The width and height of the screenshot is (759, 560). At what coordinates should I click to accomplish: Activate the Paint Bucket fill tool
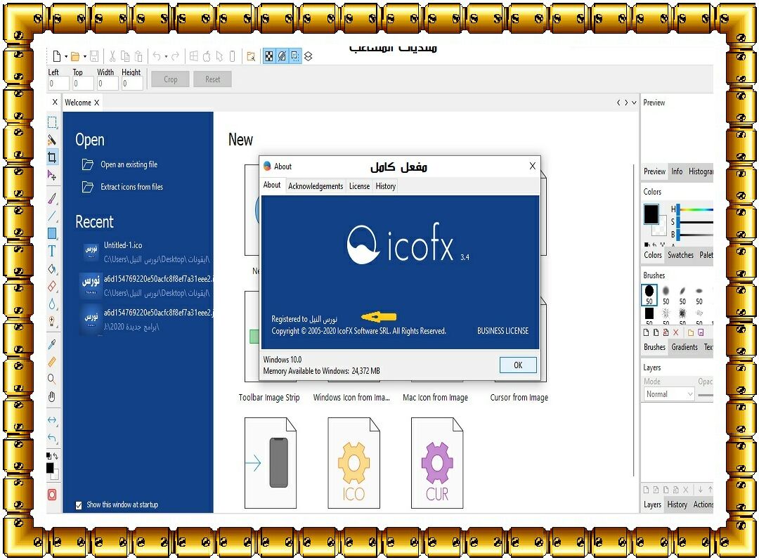pos(52,269)
